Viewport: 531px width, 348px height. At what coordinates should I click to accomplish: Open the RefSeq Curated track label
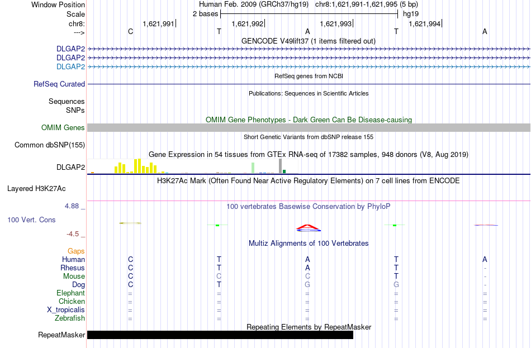coord(59,84)
